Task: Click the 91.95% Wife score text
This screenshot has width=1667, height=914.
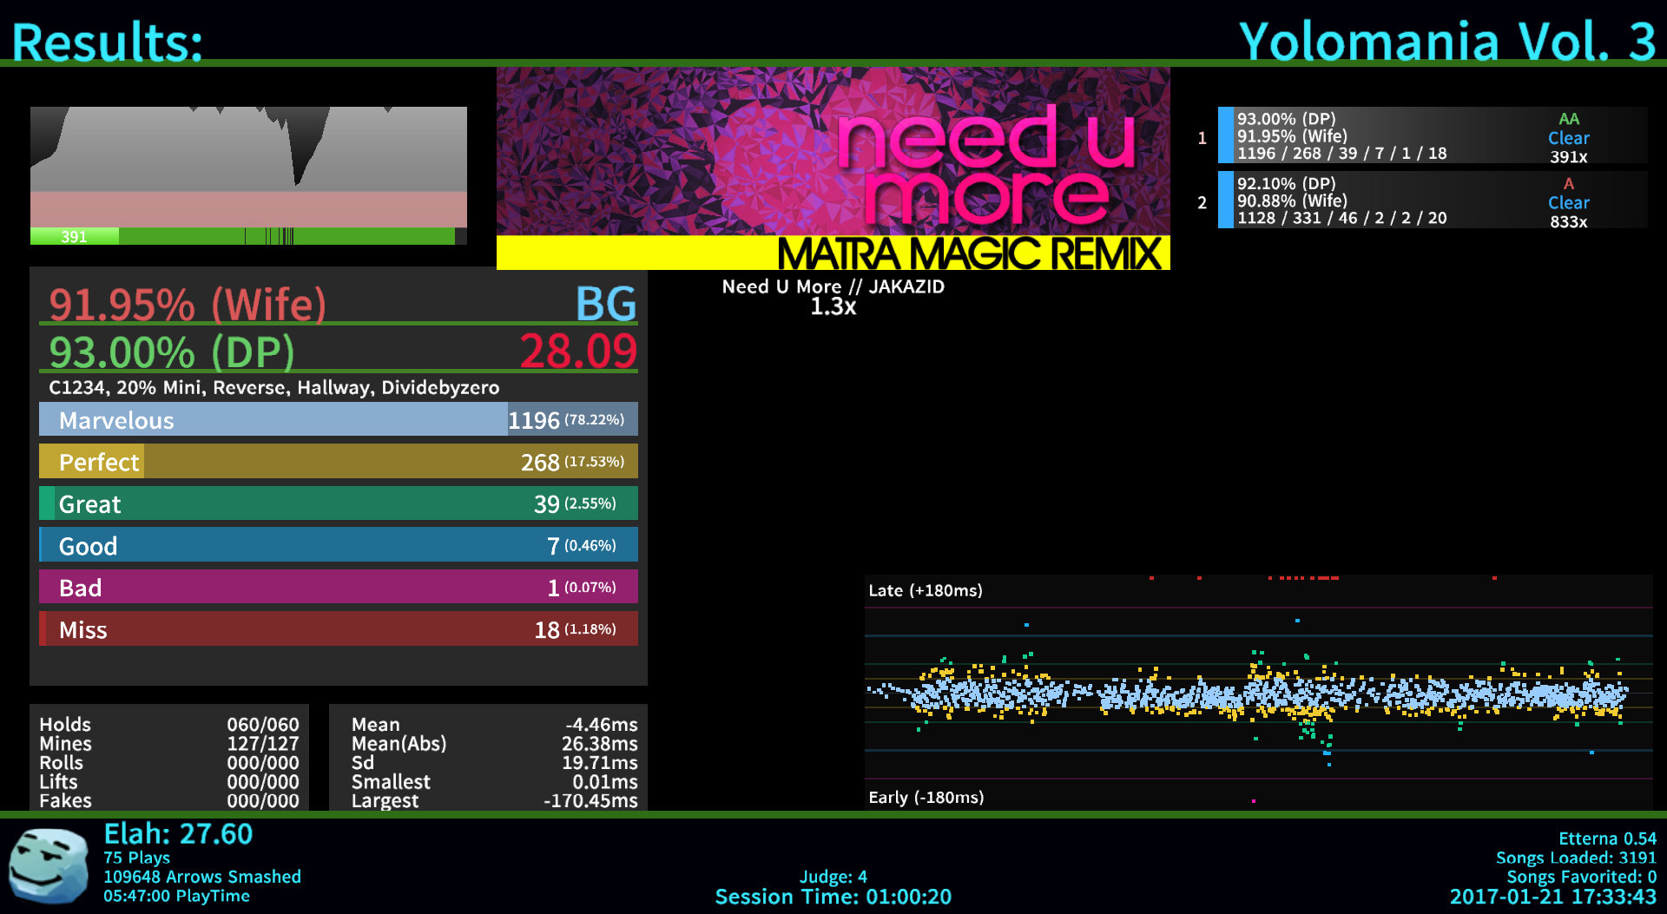Action: click(x=188, y=304)
